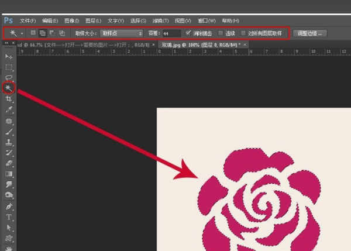
Task: Open the 取样大小 dropdown
Action: click(121, 33)
